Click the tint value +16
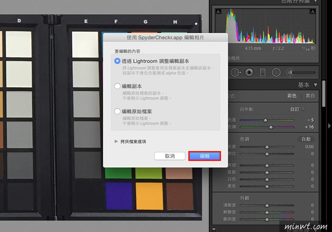The image size is (332, 232). tap(309, 127)
